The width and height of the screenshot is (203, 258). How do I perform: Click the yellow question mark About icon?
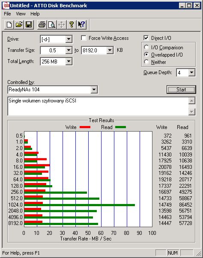(x=72, y=25)
